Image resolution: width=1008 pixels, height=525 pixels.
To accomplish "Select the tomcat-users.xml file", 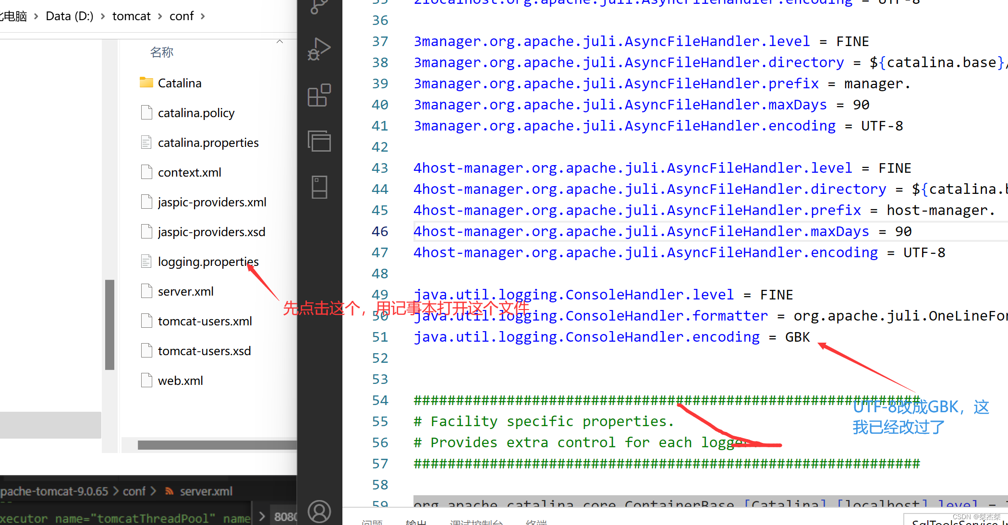I will pos(205,321).
